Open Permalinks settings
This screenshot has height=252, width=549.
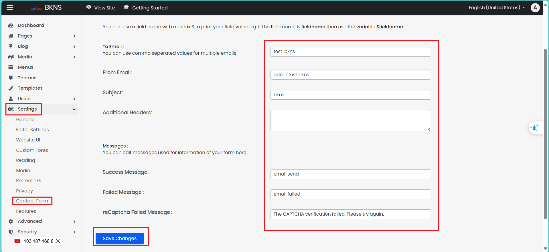click(x=29, y=180)
